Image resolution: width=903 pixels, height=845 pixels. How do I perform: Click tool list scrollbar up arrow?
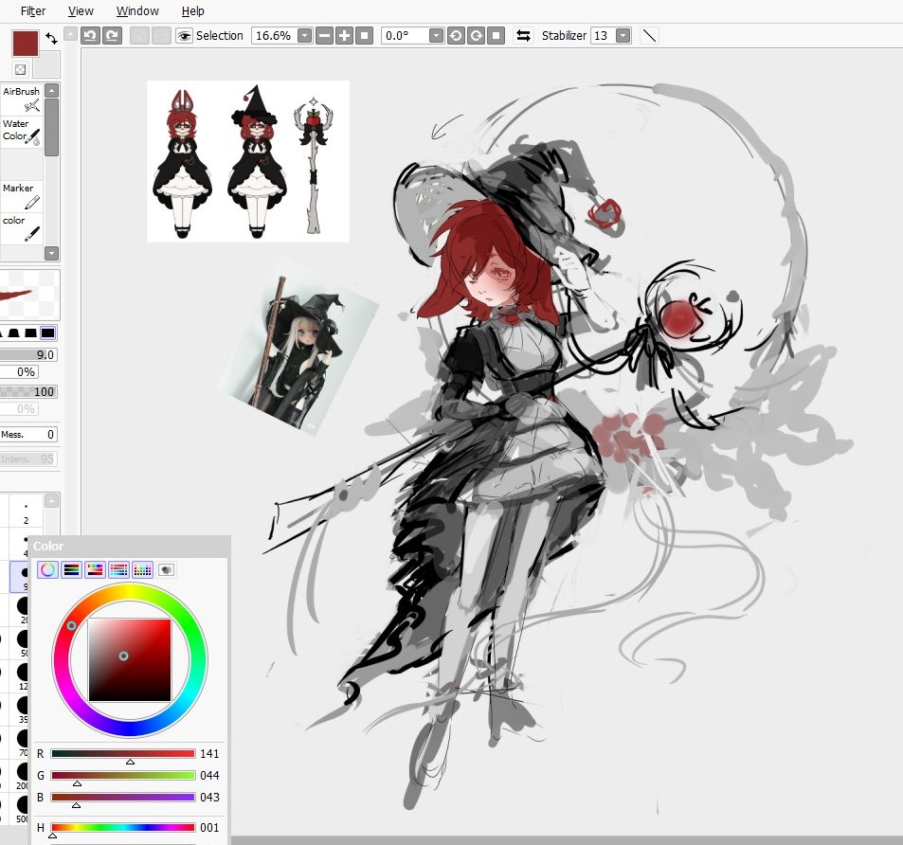51,90
